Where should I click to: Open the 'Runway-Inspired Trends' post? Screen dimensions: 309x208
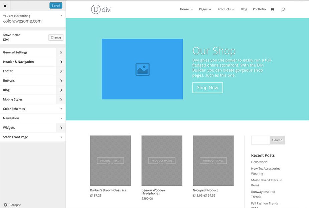[263, 194]
